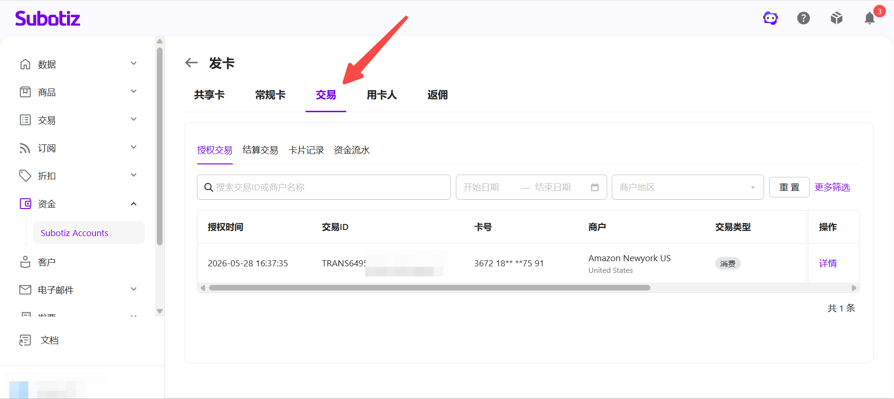The width and height of the screenshot is (894, 399).
Task: Click the 授权时间 column header
Action: [x=225, y=227]
